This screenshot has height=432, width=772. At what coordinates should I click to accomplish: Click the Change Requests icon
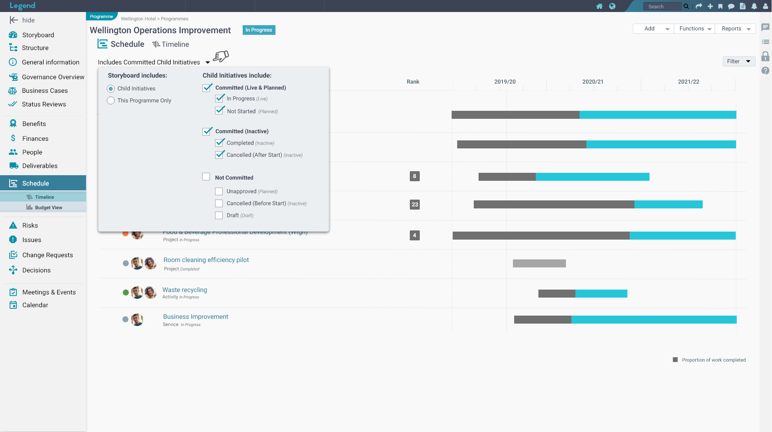13,255
